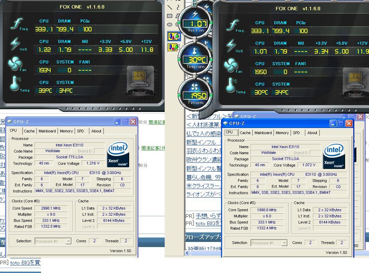Screen dimensions: 369x273
Task: Minimize the left CPU-Z window
Action: tap(117, 121)
